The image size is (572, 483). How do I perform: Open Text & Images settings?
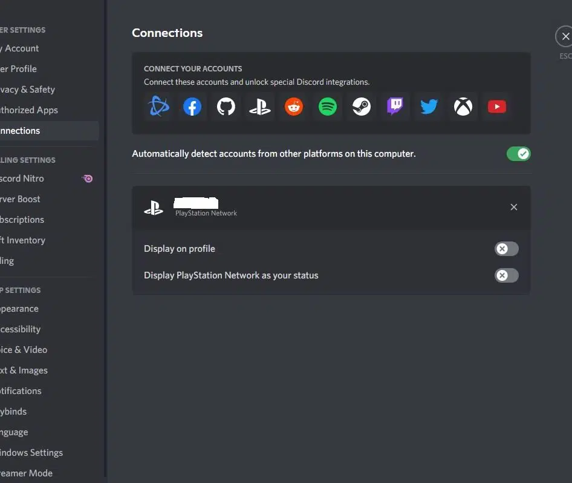click(x=48, y=370)
